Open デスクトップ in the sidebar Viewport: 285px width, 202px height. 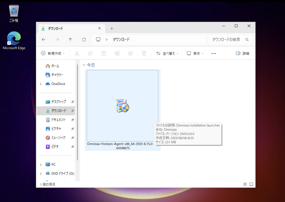pos(56,102)
